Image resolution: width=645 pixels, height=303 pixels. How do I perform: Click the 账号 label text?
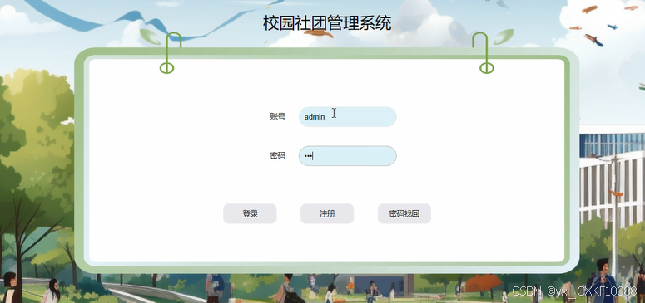point(278,116)
